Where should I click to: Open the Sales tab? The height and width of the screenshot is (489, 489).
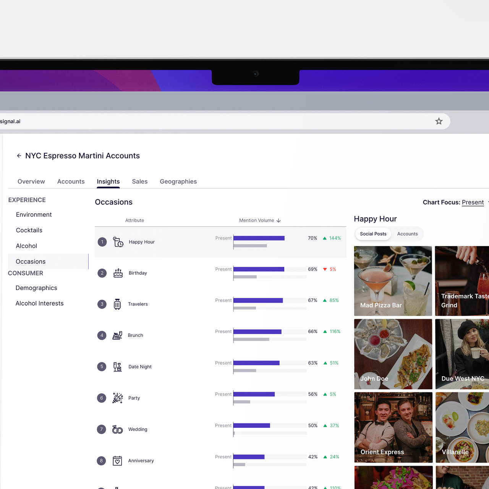[x=139, y=181]
